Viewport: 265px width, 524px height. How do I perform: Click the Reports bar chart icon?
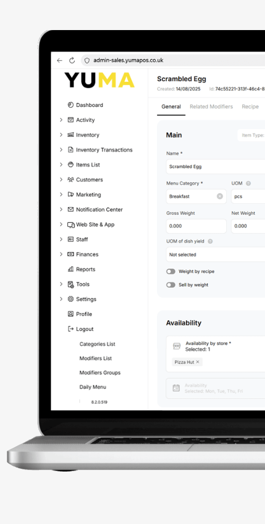click(x=71, y=269)
